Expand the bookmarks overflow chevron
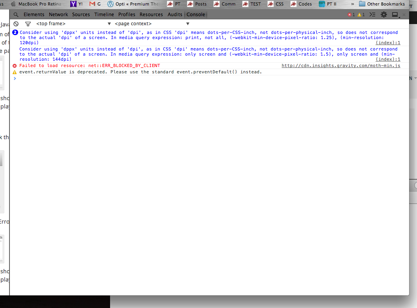Image resolution: width=417 pixels, height=308 pixels. point(352,4)
